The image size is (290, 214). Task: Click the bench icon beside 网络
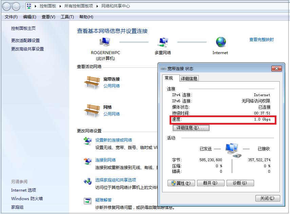pyautogui.click(x=92, y=110)
